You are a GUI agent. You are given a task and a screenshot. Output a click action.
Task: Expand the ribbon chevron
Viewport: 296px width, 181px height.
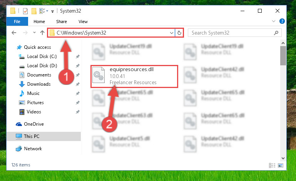click(x=273, y=21)
